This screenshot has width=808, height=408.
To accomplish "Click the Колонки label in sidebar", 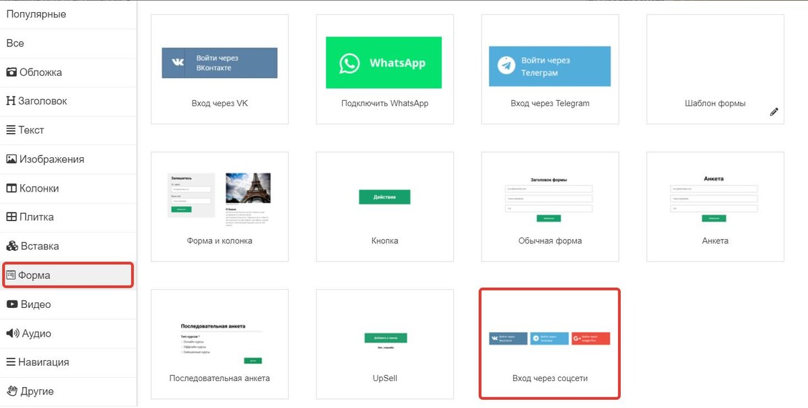I will [x=39, y=188].
